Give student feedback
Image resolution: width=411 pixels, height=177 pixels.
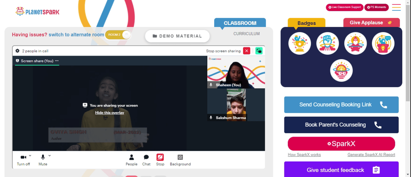341,170
